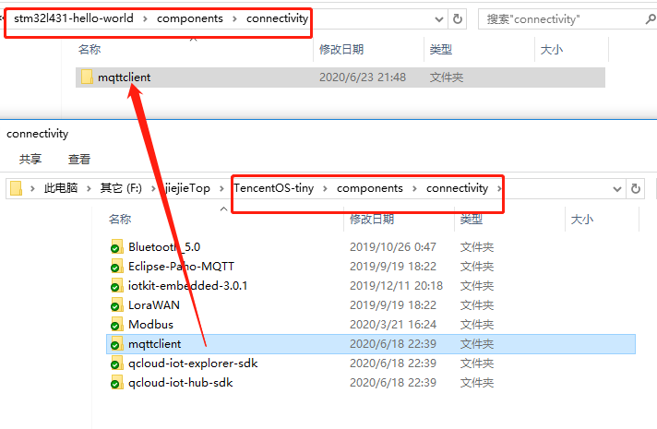The width and height of the screenshot is (657, 429).
Task: Go to stm32l431-hello-world in upper breadcrumb
Action: (x=74, y=18)
